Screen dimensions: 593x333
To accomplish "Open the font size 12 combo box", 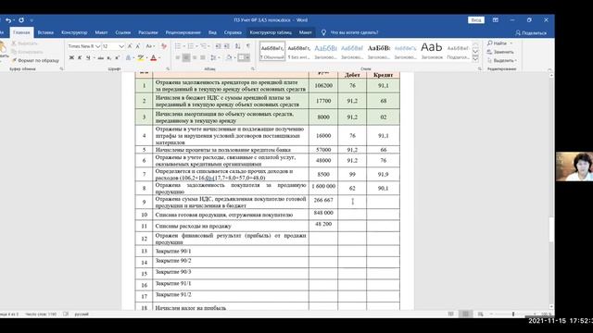I will [113, 46].
